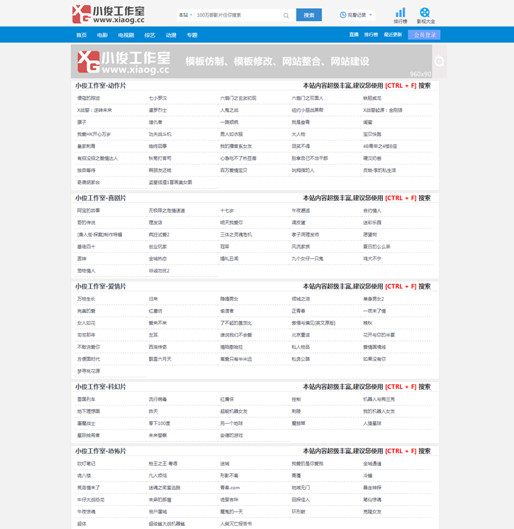Open the movie 心急吃不了热豆腐
Screen dimensions: 514x529
point(238,158)
